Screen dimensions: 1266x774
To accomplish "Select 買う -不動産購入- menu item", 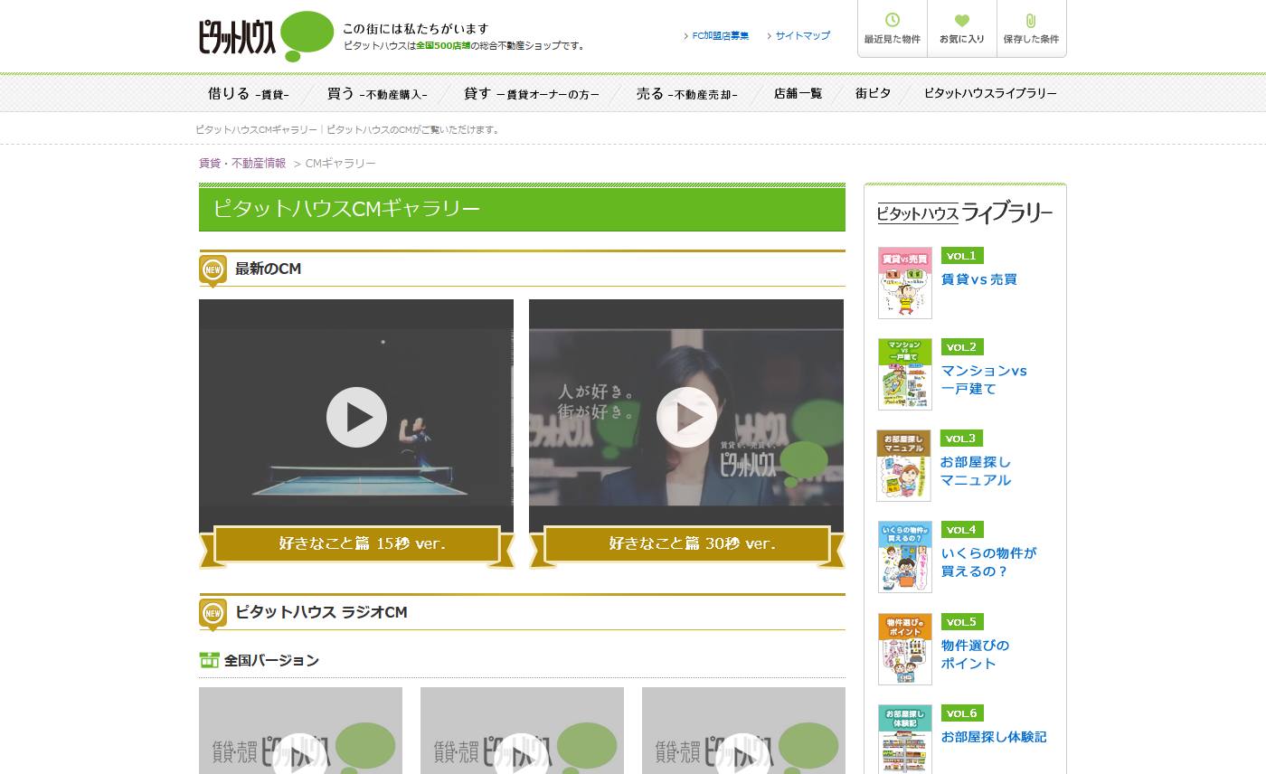I will click(377, 93).
